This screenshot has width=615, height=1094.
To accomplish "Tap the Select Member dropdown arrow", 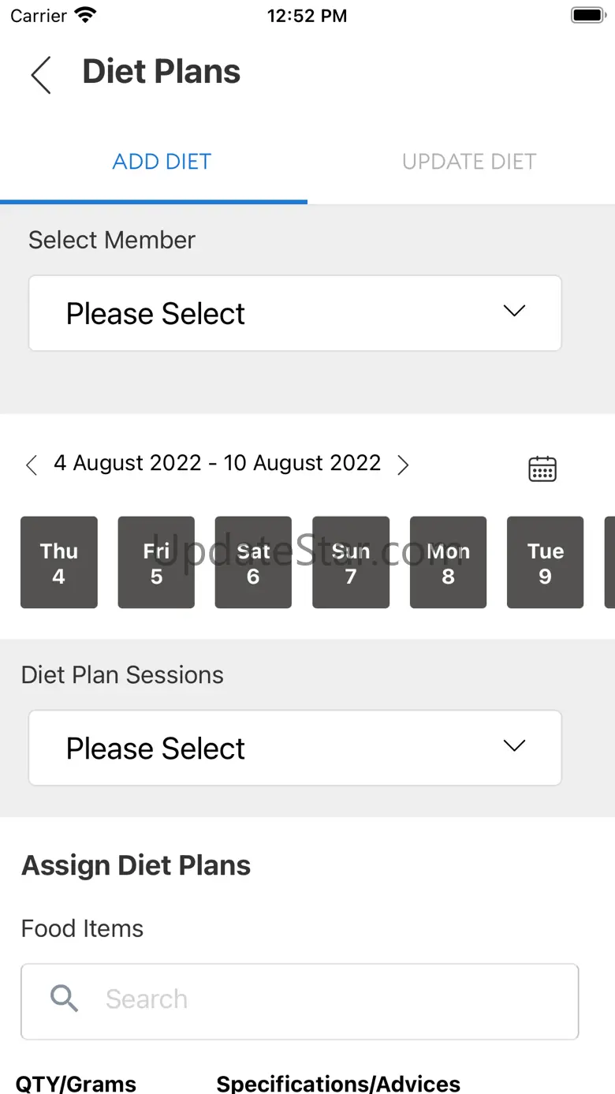I will [x=514, y=312].
